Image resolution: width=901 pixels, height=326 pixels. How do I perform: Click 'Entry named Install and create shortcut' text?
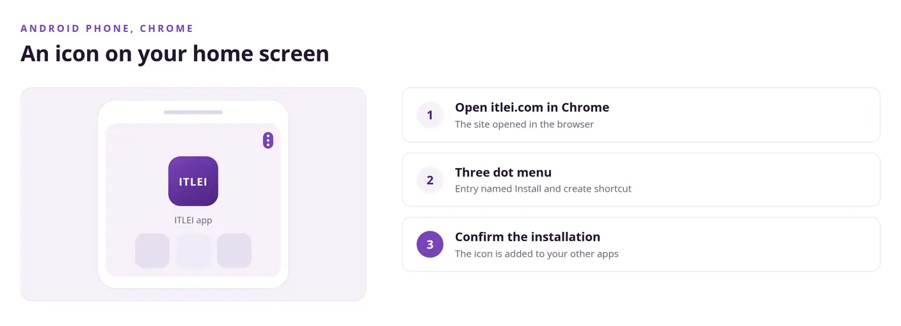[x=543, y=189]
